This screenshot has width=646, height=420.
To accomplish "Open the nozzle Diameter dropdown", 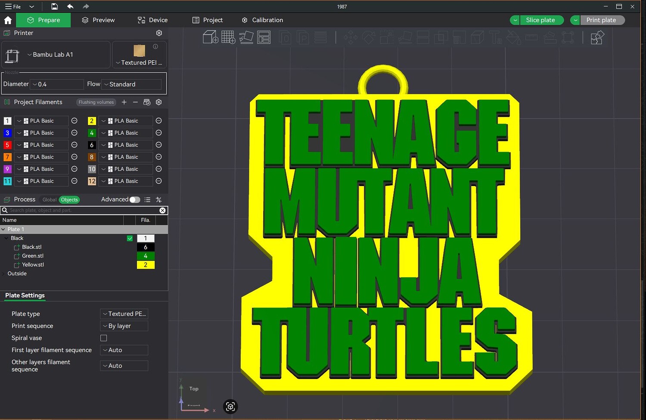I will (57, 84).
